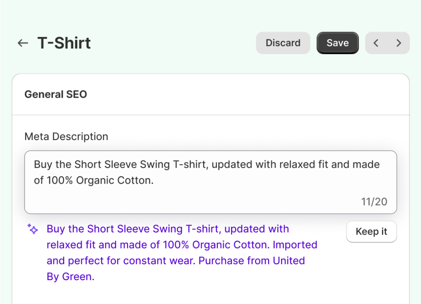Click the 11/20 character counter
Screen dimensions: 421x304
(374, 202)
